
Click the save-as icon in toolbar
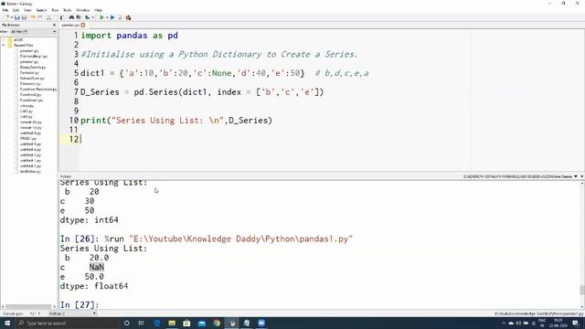(25, 17)
